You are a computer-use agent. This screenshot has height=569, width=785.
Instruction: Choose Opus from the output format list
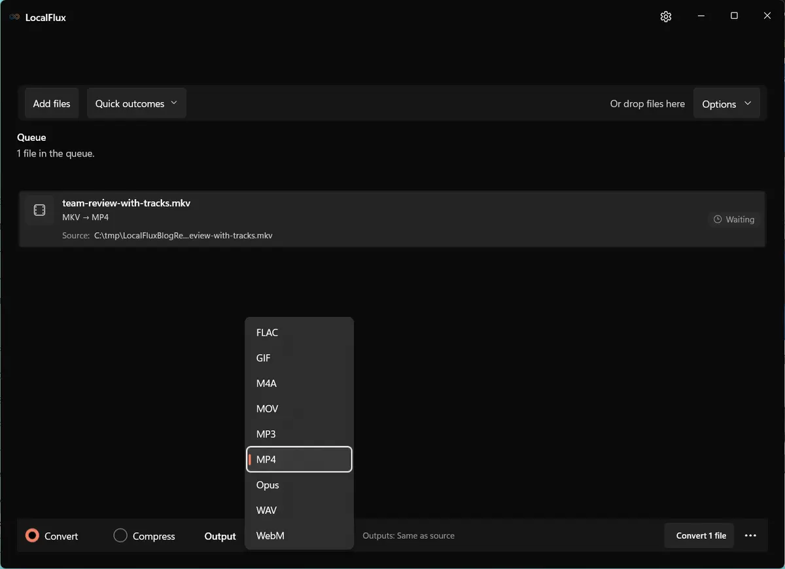(299, 485)
